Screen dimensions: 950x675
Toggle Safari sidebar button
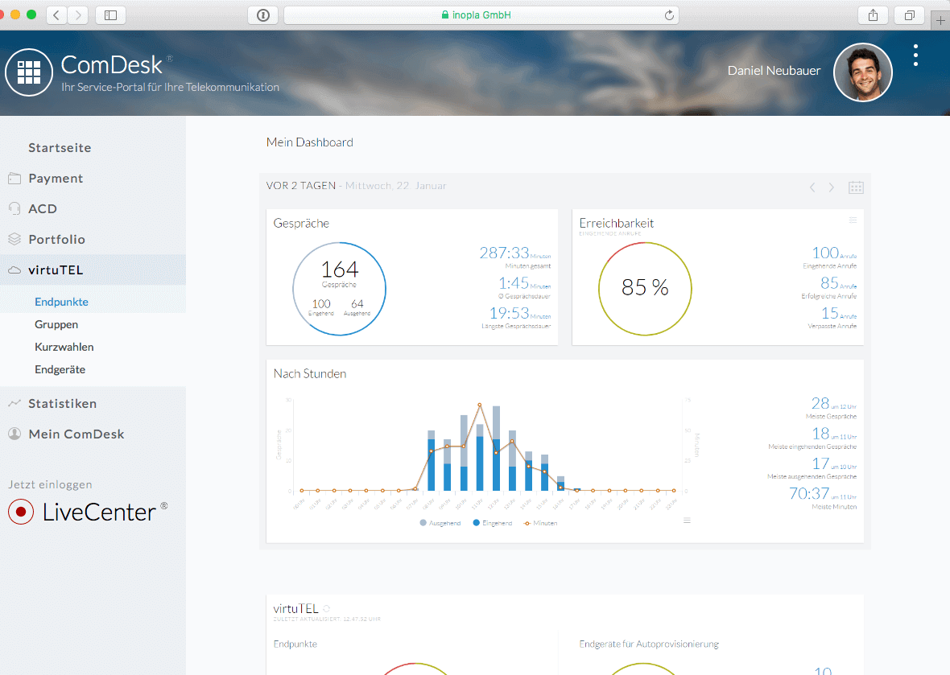point(111,15)
